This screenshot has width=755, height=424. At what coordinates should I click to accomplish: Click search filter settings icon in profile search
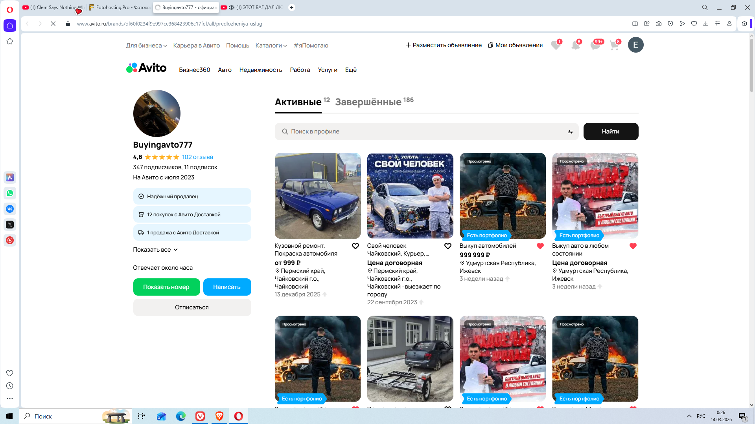[570, 132]
